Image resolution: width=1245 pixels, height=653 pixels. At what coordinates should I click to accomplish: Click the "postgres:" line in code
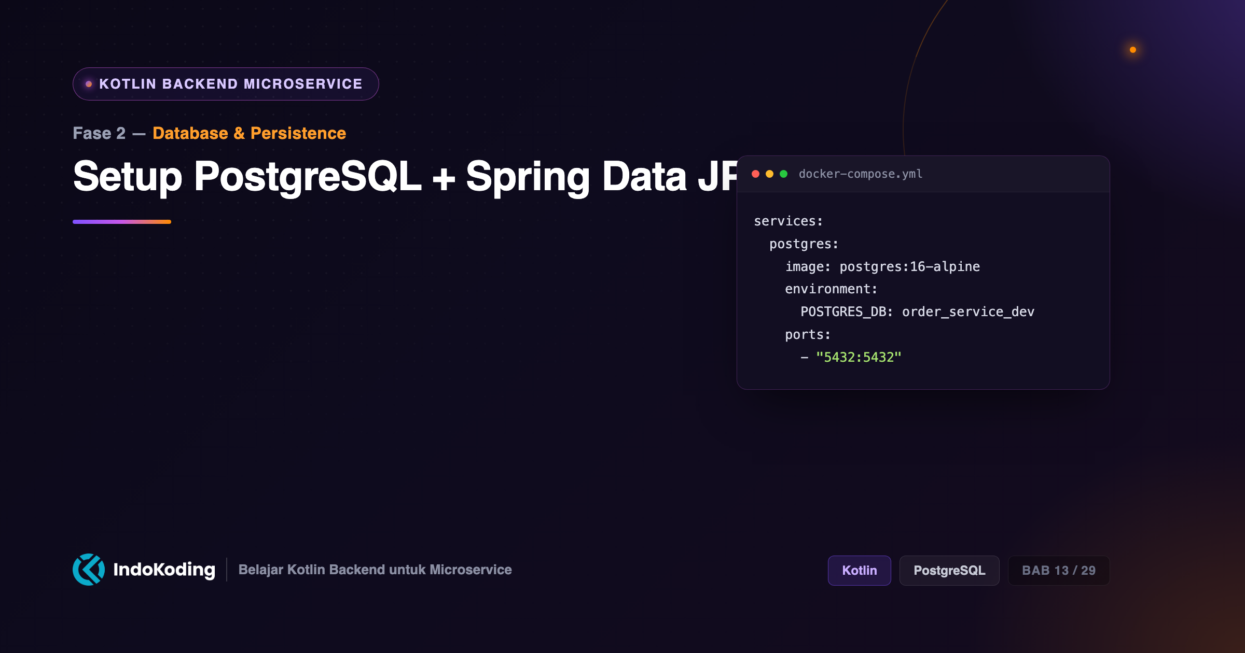tap(804, 244)
